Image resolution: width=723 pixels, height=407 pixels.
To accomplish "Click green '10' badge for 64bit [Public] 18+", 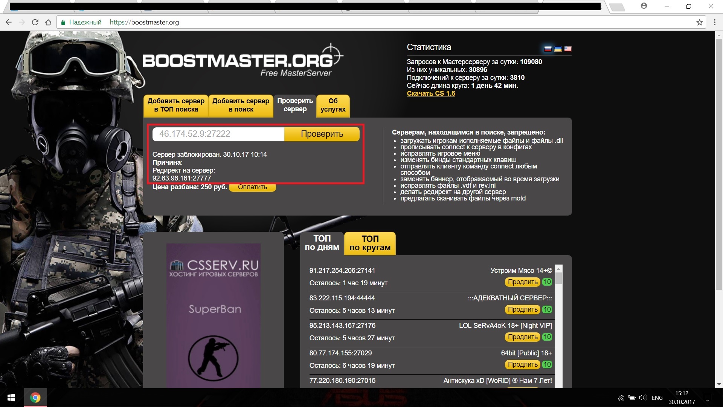I will (547, 364).
